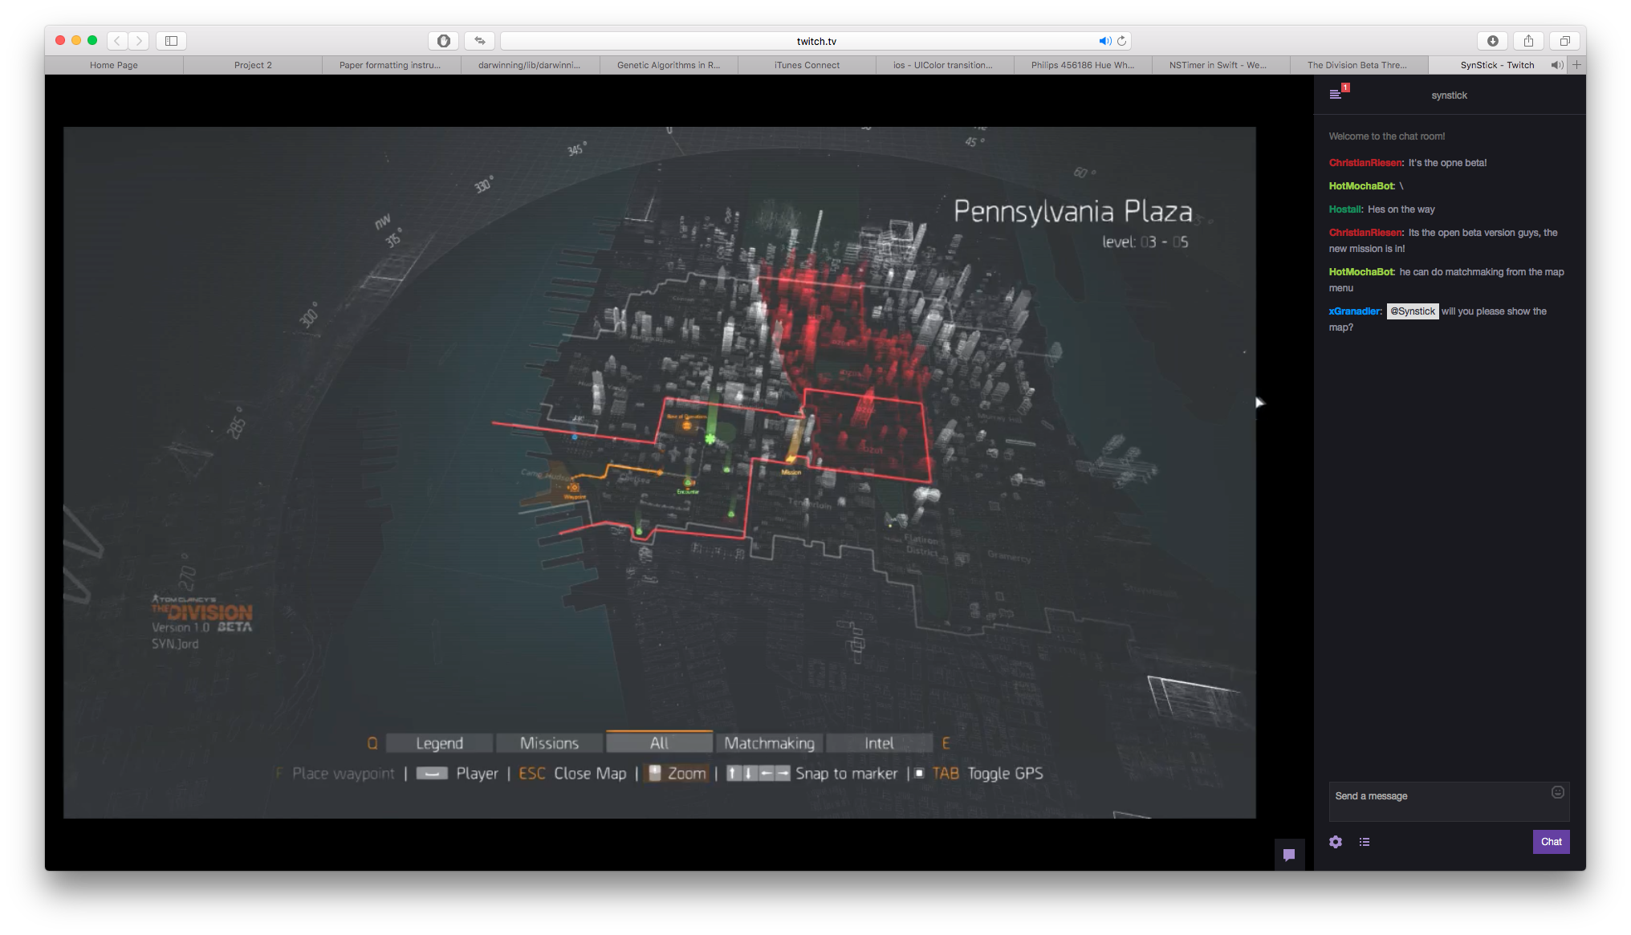Open the Downloads popover
Viewport: 1631px width, 935px height.
click(x=1492, y=40)
